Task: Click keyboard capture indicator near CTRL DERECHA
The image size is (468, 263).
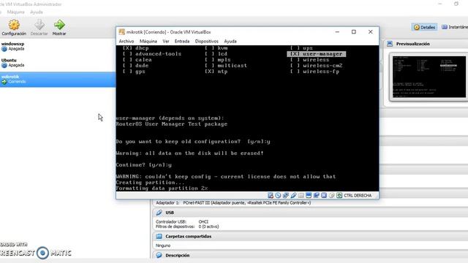Action: (x=339, y=195)
